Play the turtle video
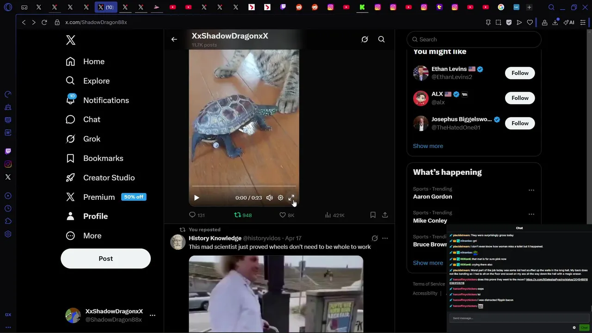 [x=197, y=197]
